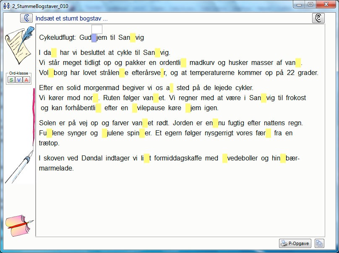Select the blank after 'I da'
Viewport: 339px width, 253px height.
coord(54,53)
